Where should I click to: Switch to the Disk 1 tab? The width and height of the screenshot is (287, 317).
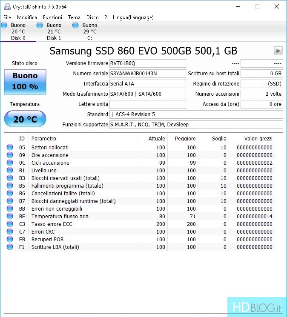[x=54, y=31]
